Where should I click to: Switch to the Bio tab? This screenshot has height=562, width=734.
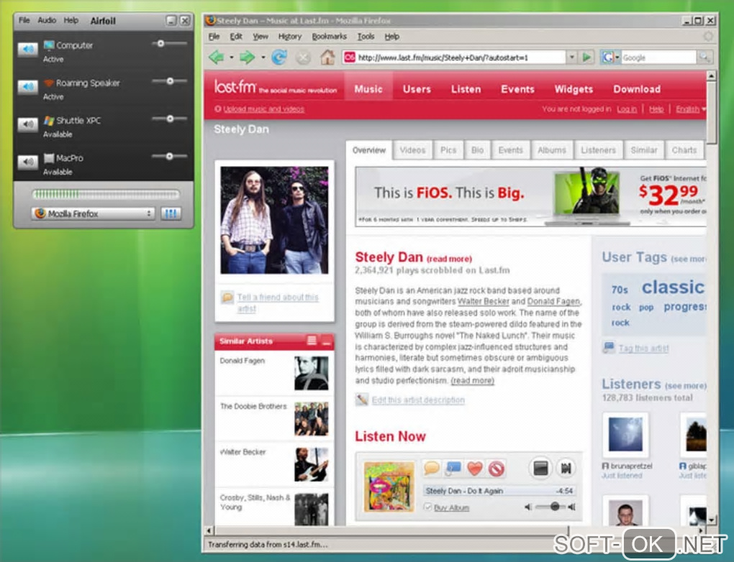[477, 150]
